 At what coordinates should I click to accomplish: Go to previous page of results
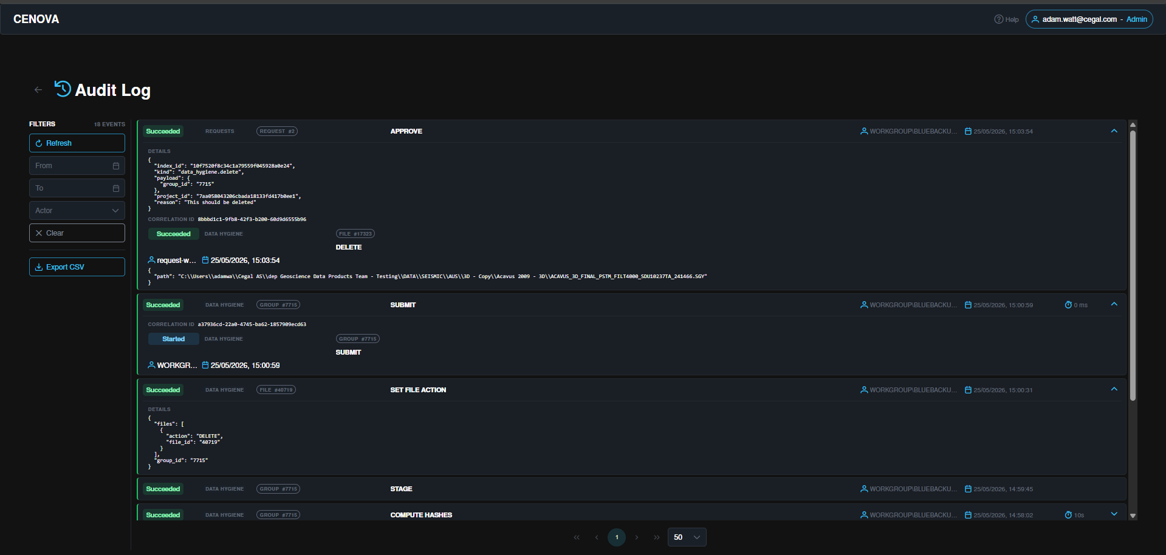(597, 537)
